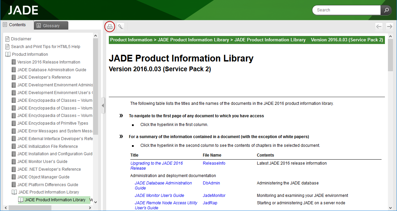Open JADE Monitor User's Guide in contents tree
Image resolution: width=397 pixels, height=211 pixels.
(x=42, y=162)
